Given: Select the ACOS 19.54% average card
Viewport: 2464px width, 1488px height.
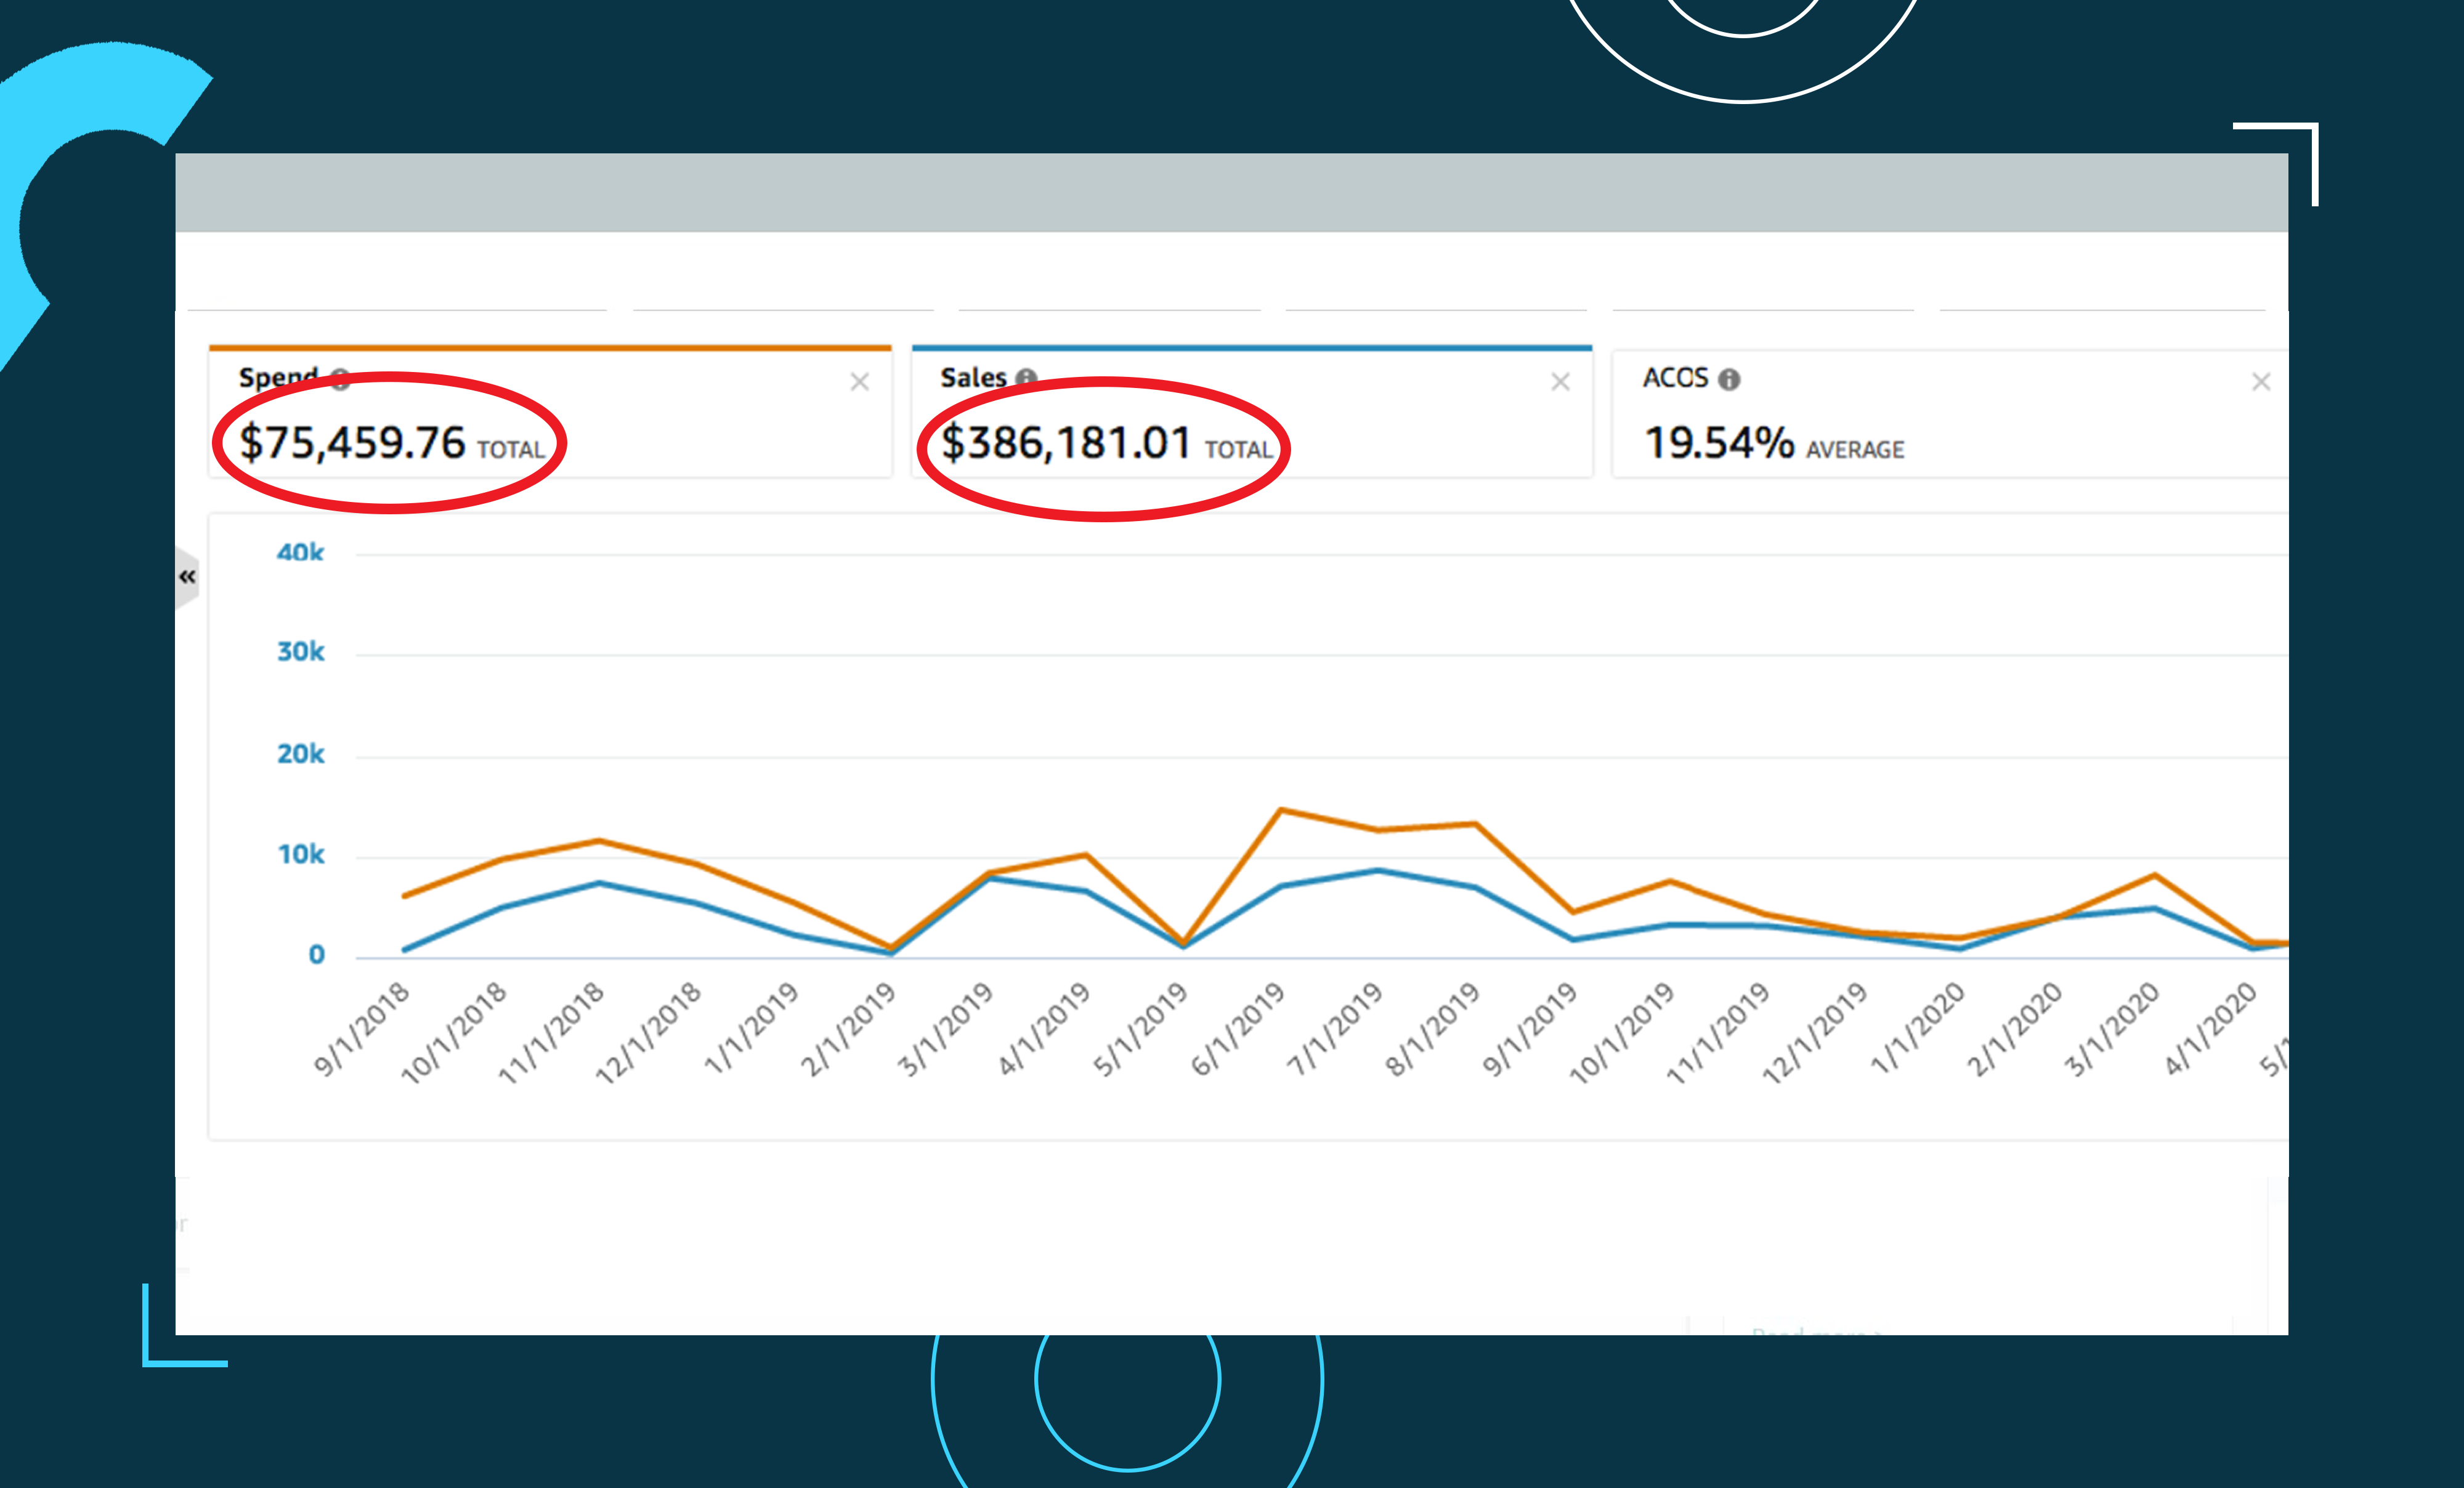Looking at the screenshot, I should pyautogui.click(x=1773, y=443).
